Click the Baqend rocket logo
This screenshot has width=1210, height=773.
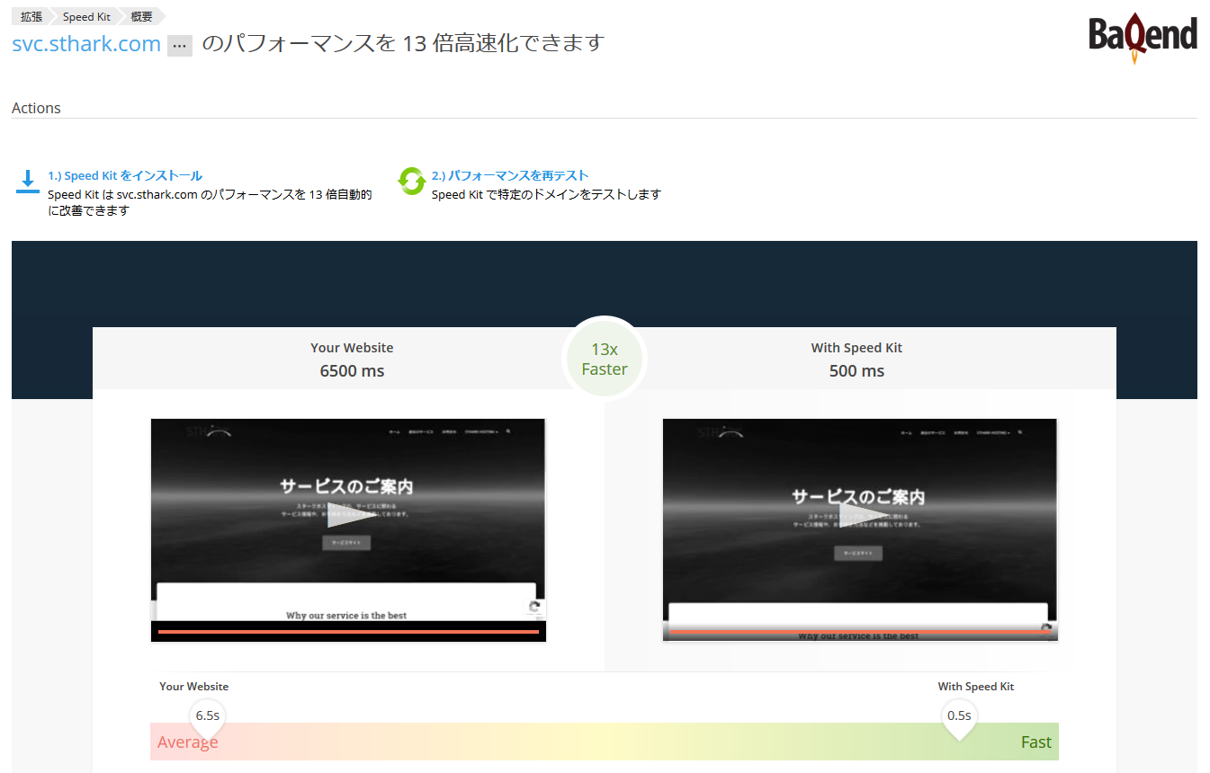coord(1143,38)
